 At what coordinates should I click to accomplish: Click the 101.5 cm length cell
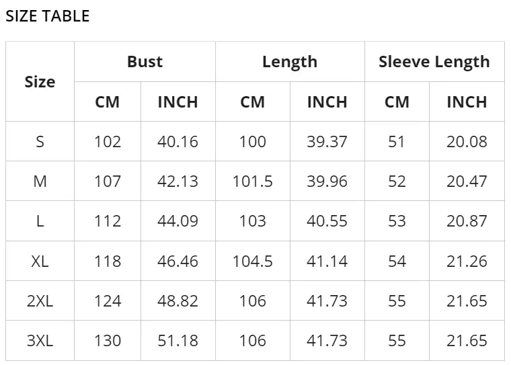click(x=252, y=181)
